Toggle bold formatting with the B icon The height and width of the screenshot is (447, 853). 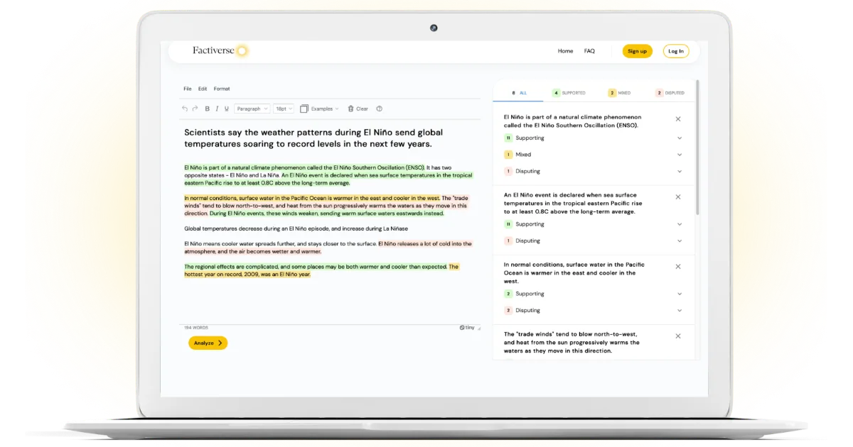208,109
